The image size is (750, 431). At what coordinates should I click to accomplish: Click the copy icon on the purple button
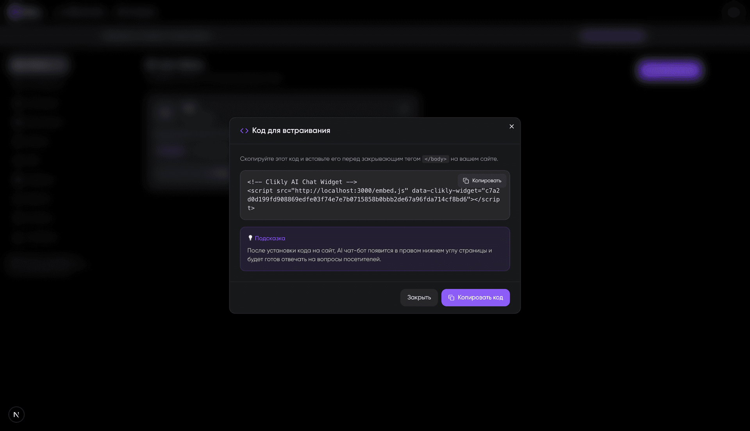point(451,298)
